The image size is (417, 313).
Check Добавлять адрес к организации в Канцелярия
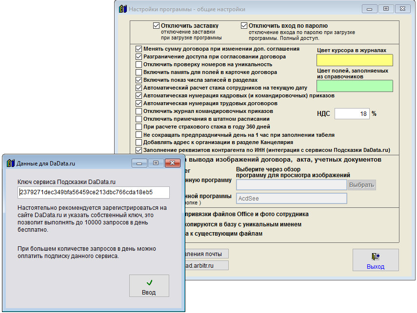(139, 142)
